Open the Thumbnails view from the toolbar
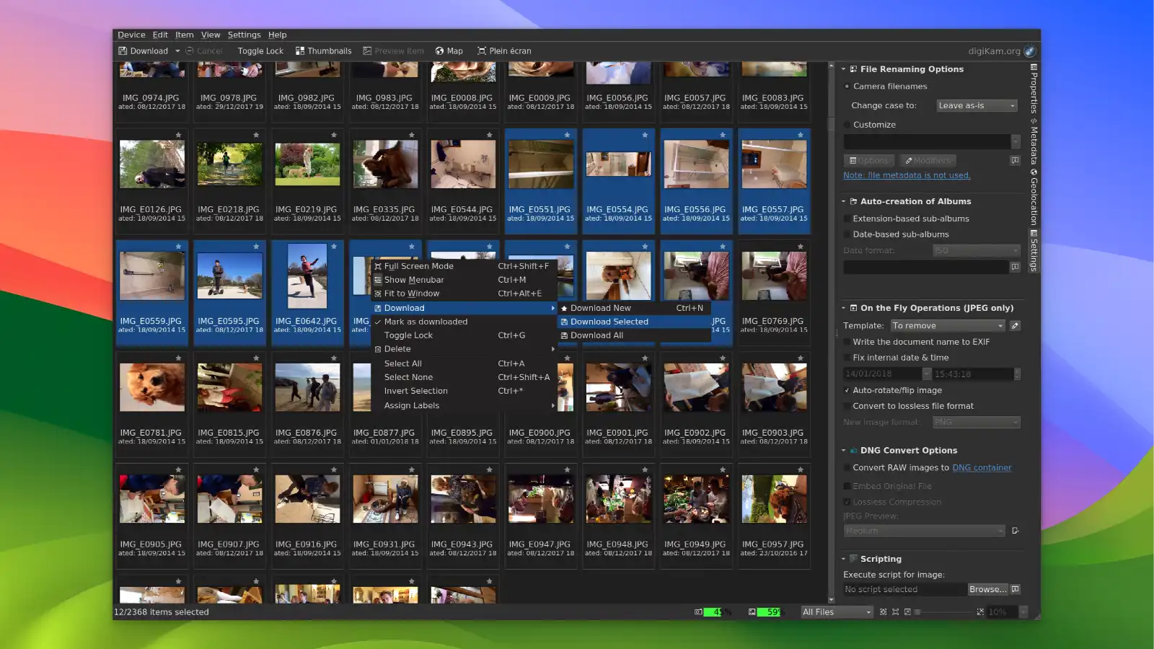The height and width of the screenshot is (649, 1154). tap(323, 50)
